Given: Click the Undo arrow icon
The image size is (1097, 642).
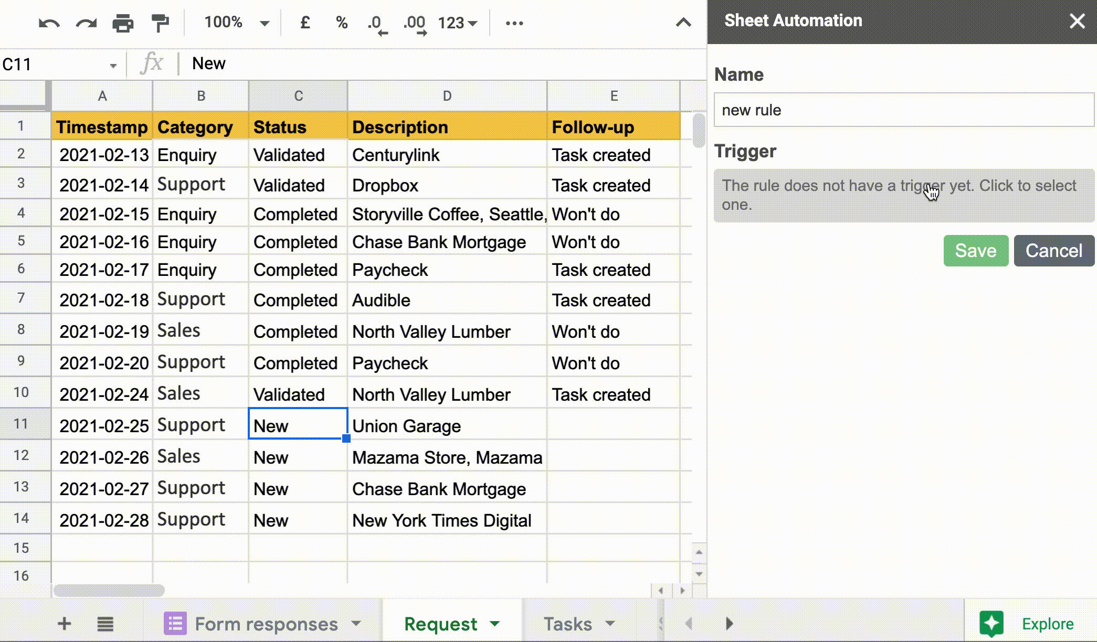Looking at the screenshot, I should (x=49, y=23).
